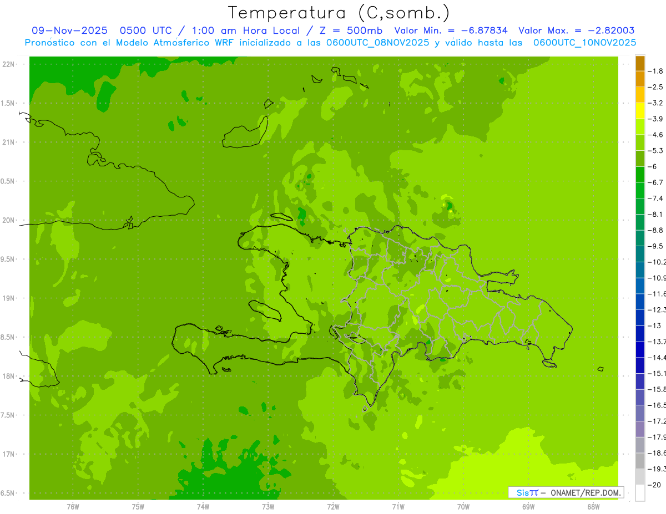Click legend swatch between -13 and -13.7

point(640,334)
